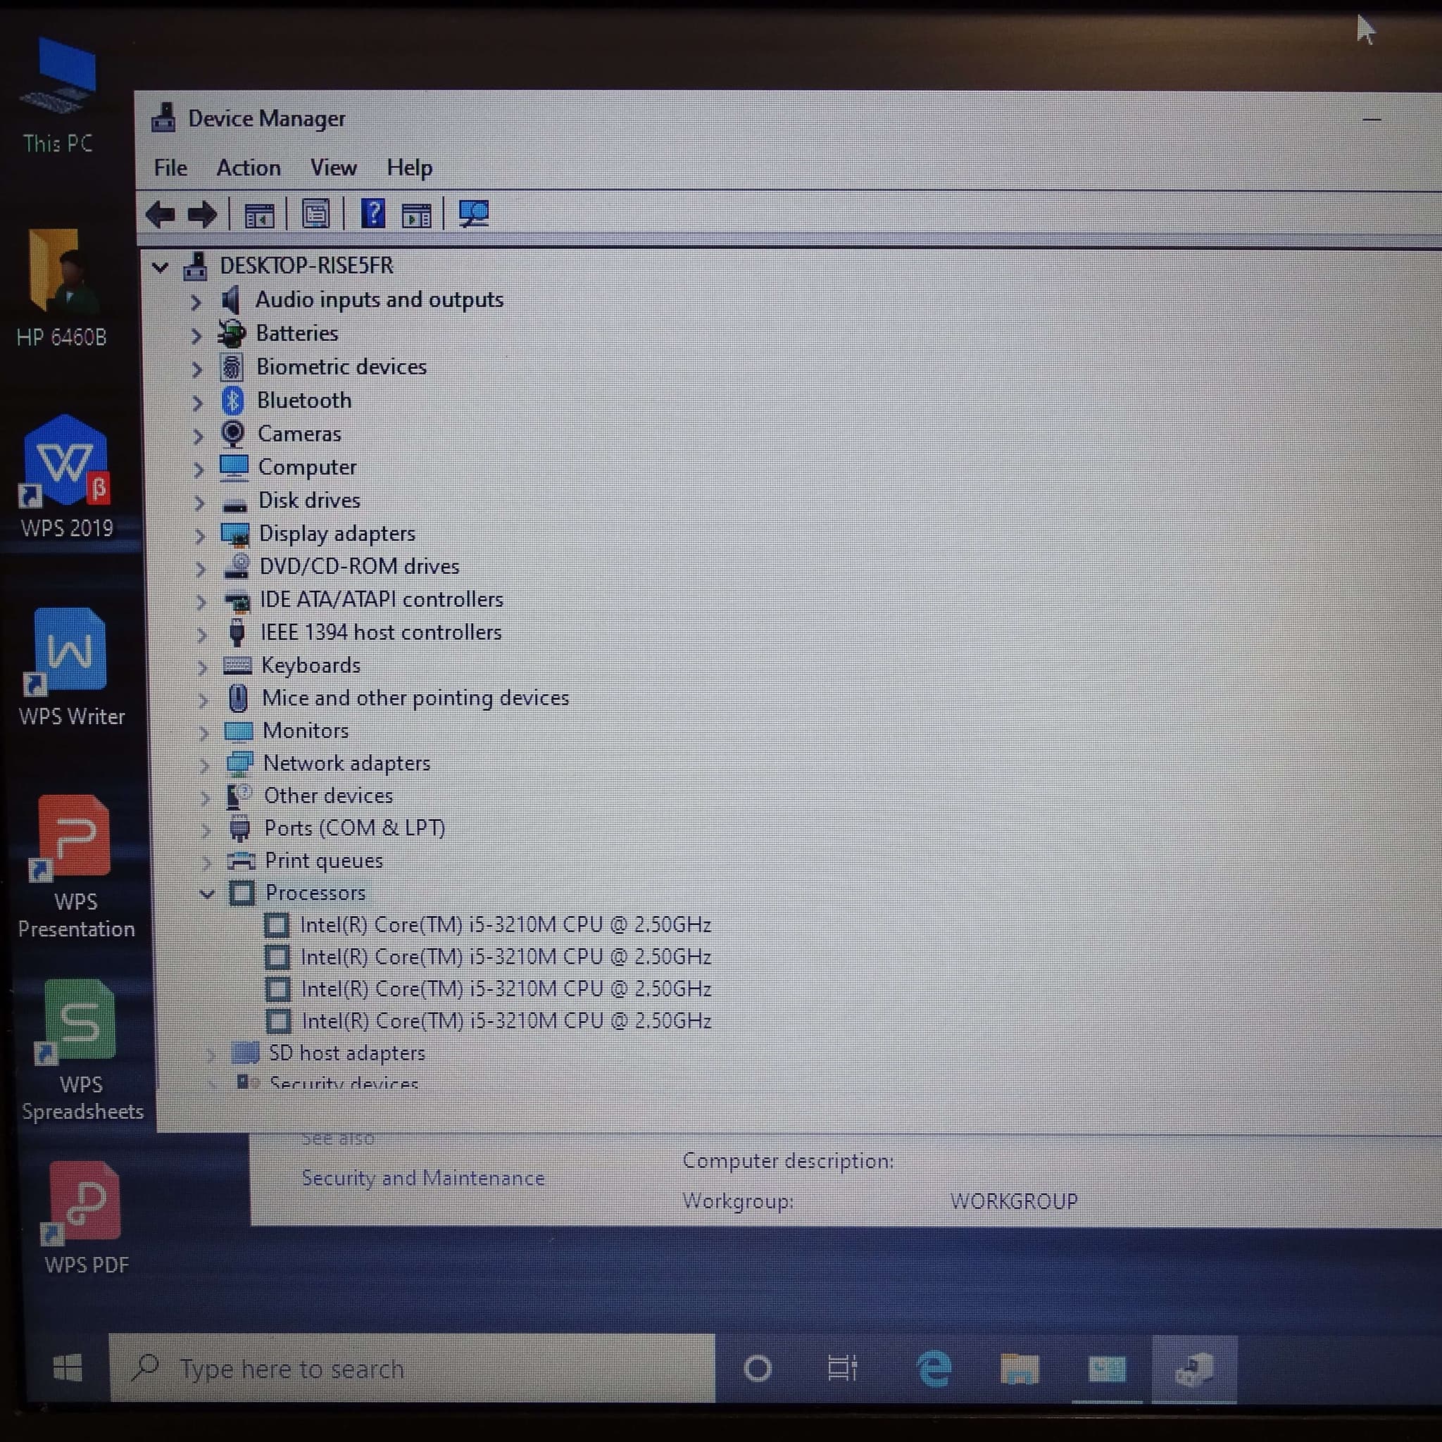Expand Audio inputs and outputs
Screen dimensions: 1442x1442
click(196, 301)
